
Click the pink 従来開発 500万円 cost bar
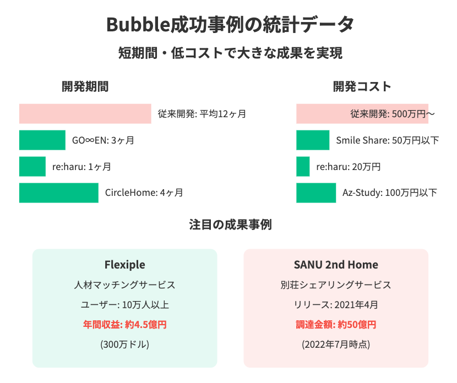coord(362,113)
